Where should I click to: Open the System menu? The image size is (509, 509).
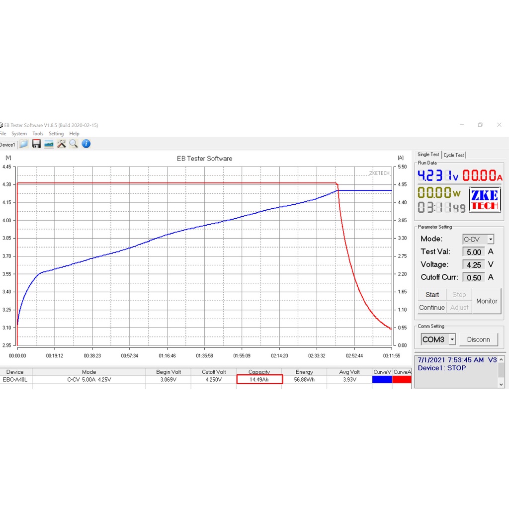point(19,134)
